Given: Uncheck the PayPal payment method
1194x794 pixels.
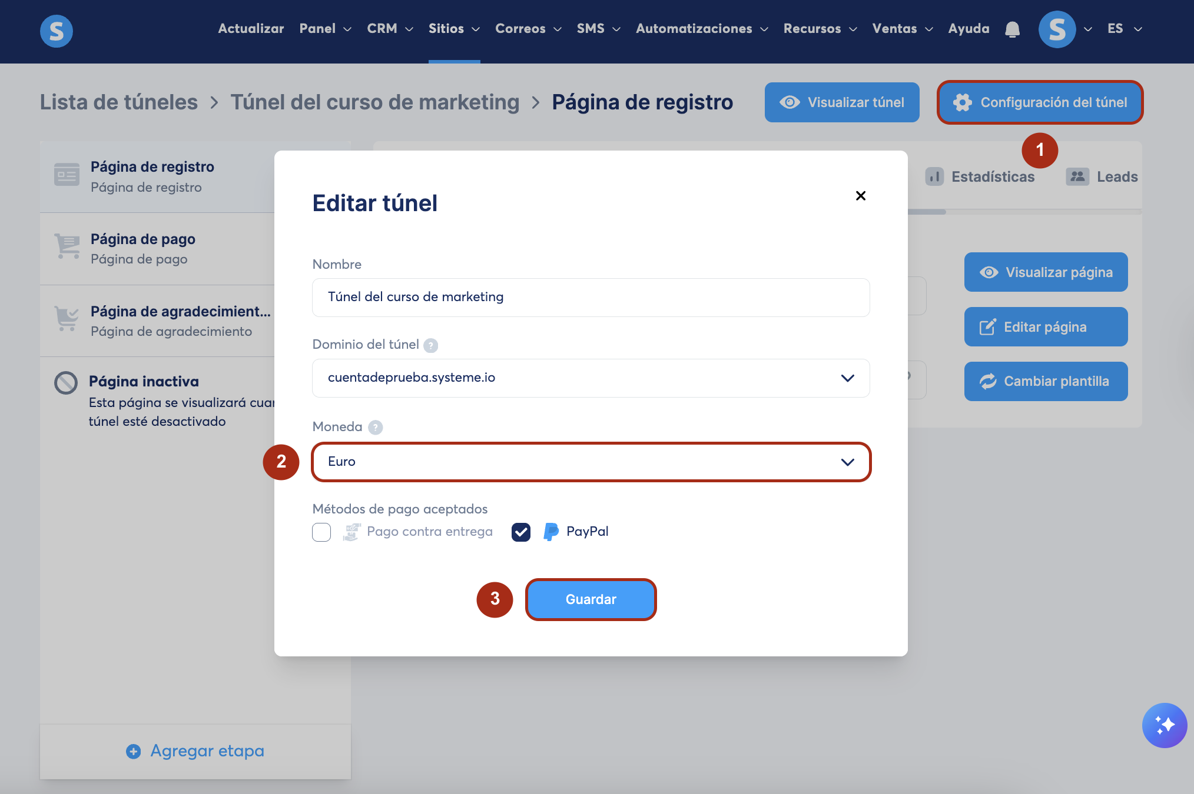Looking at the screenshot, I should click(520, 532).
